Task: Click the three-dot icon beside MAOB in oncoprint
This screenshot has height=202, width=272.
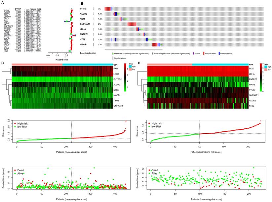Action: [94, 44]
